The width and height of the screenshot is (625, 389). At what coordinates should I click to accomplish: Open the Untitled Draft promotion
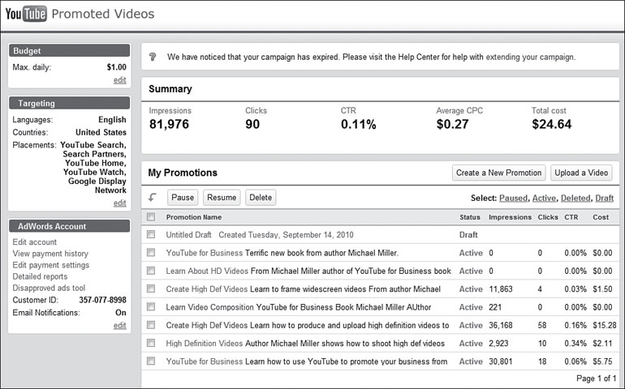pyautogui.click(x=188, y=235)
